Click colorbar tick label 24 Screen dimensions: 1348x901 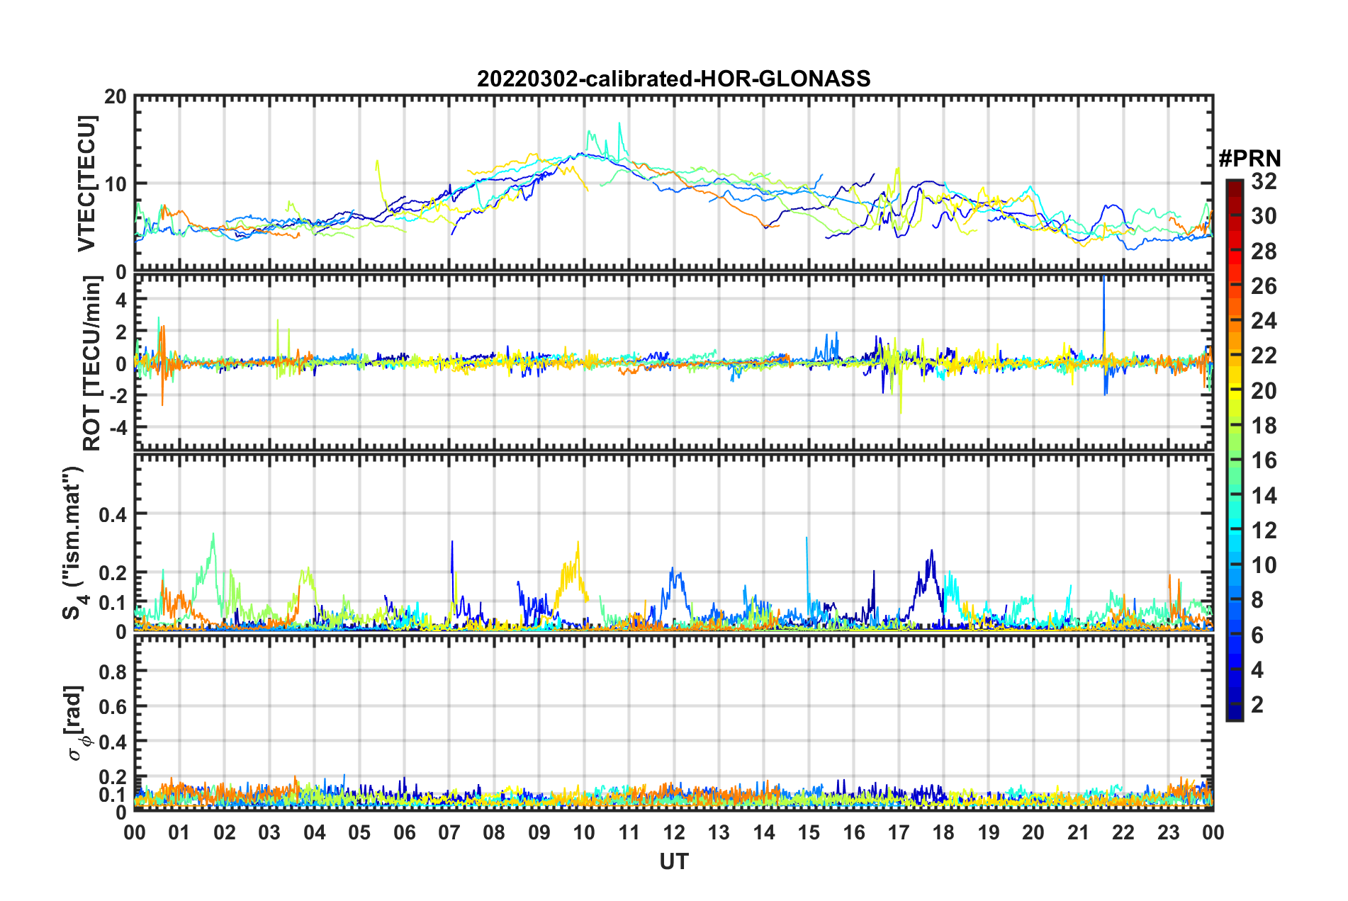1264,321
